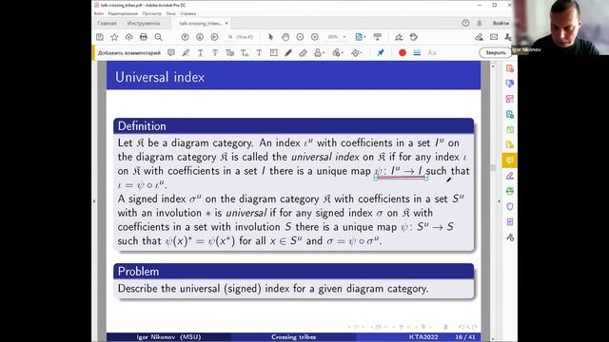Save the PDF with the floppy disk icon

(100, 37)
